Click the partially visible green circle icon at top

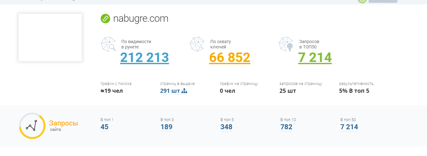[362, 1]
